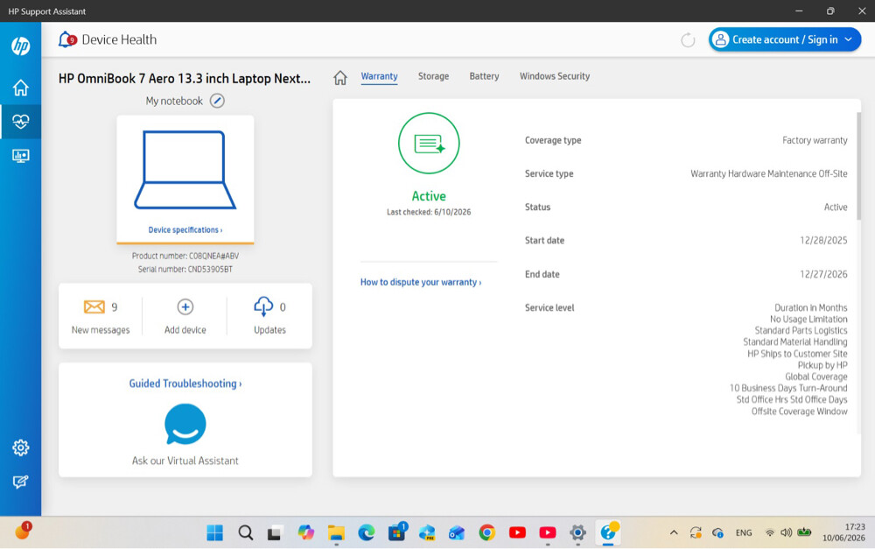Select the Device Health heart icon in sidebar
Screen dimensions: 875x549
pyautogui.click(x=21, y=121)
